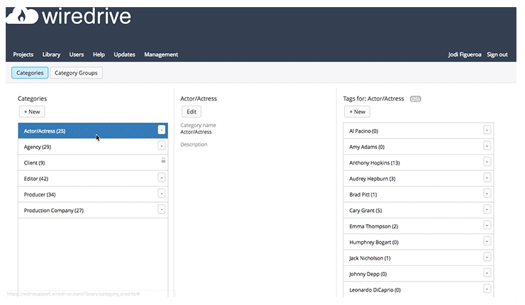Click the minus icon on Anthony Hopkins row
This screenshot has height=305, width=525.
point(487,162)
